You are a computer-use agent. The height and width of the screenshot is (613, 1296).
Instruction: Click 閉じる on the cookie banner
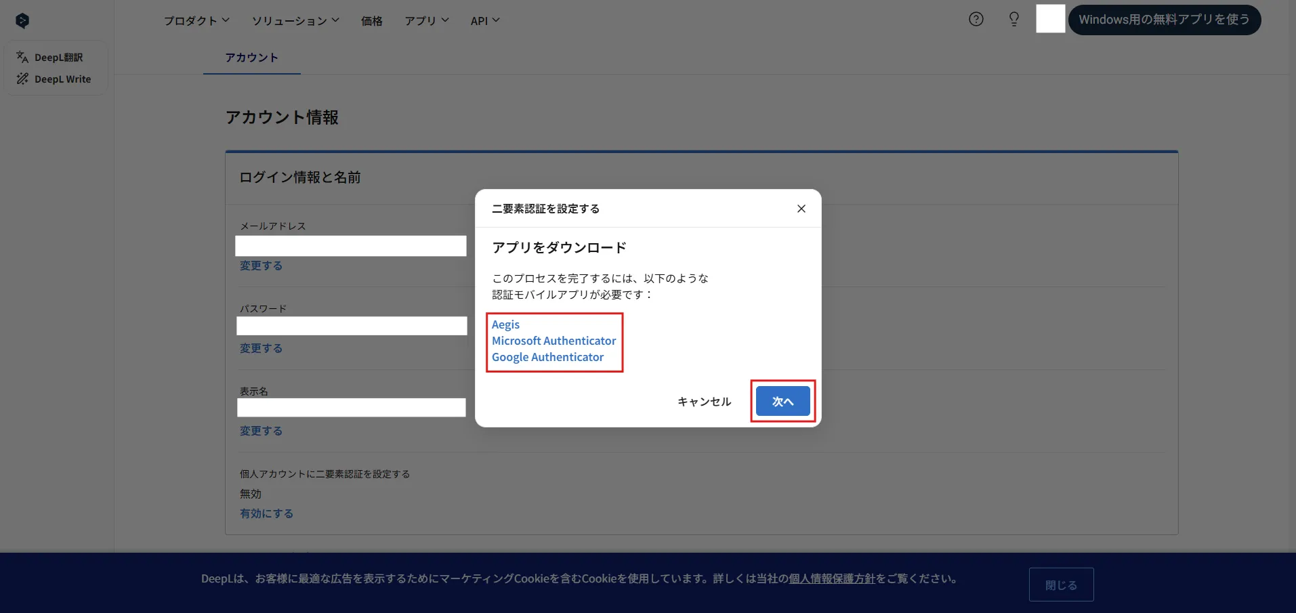coord(1062,585)
